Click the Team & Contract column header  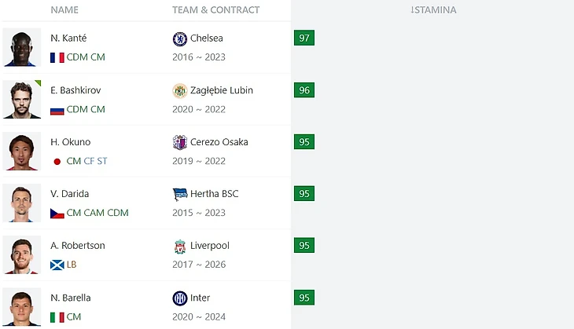(215, 10)
